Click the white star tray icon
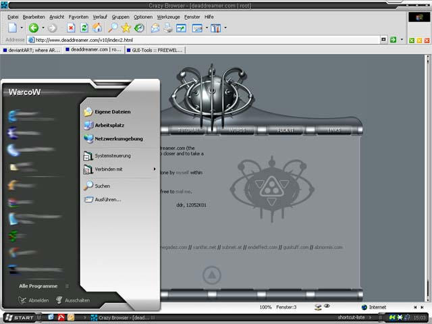The width and height of the screenshot is (432, 324). pyautogui.click(x=400, y=318)
